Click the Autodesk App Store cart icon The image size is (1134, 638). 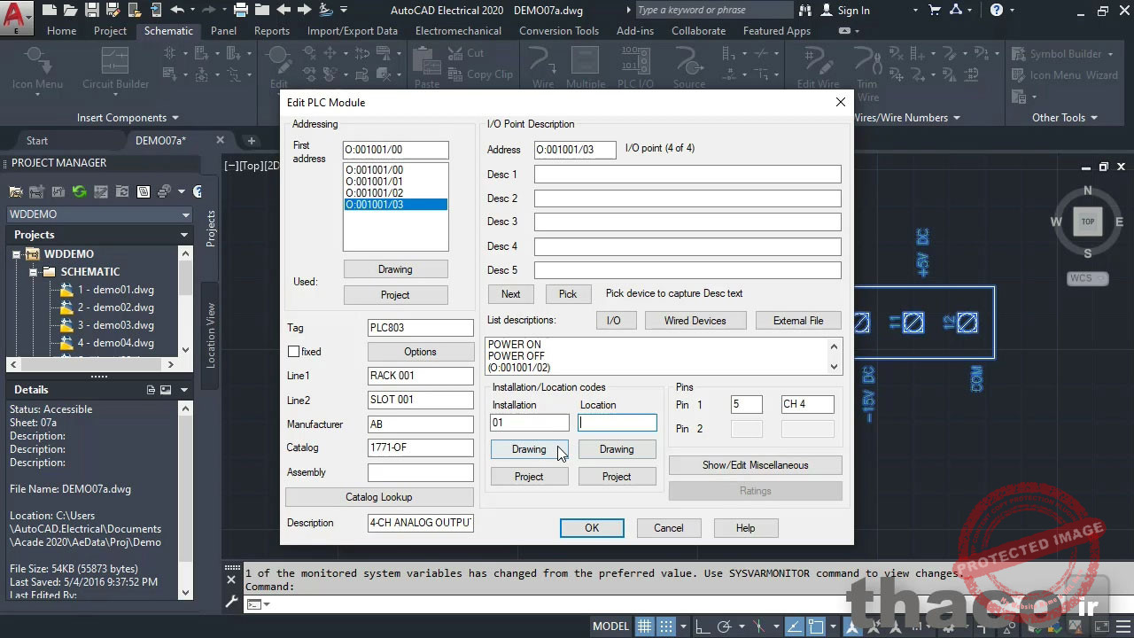pos(935,11)
